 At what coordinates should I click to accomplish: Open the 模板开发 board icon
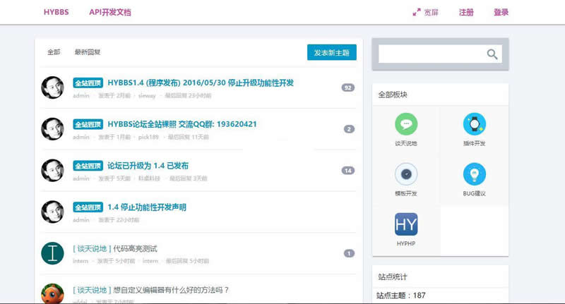point(406,174)
